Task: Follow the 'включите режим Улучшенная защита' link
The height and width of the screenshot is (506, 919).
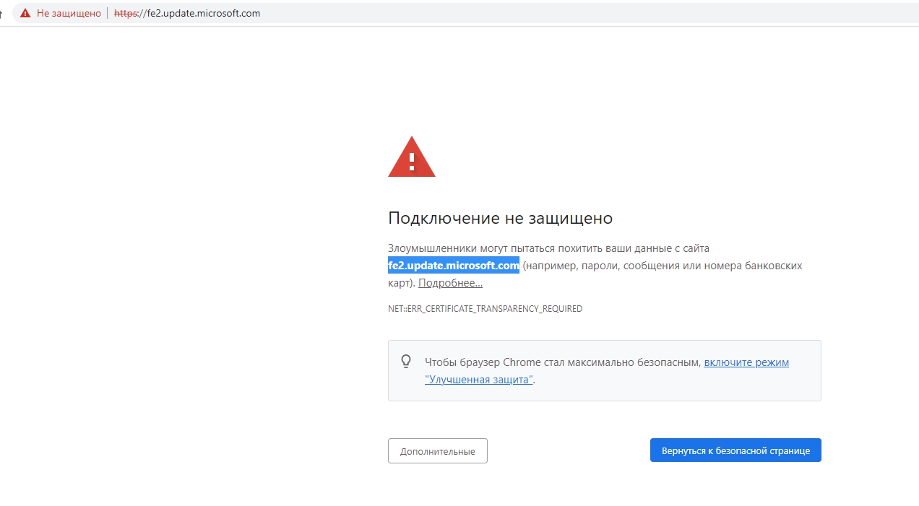Action: (x=746, y=362)
